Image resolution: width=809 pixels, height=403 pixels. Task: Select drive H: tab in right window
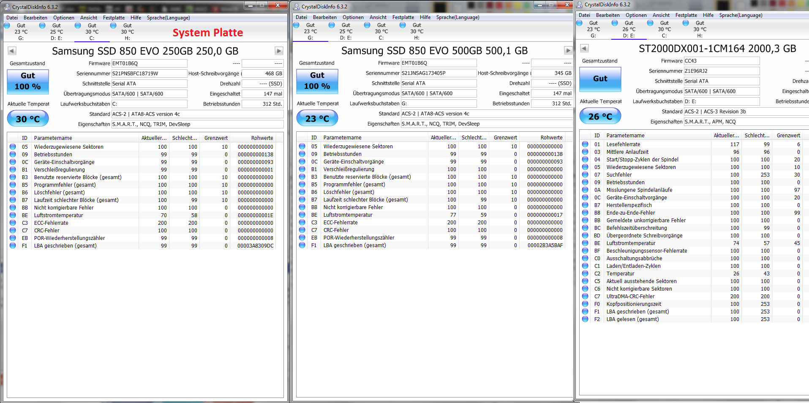pyautogui.click(x=700, y=29)
